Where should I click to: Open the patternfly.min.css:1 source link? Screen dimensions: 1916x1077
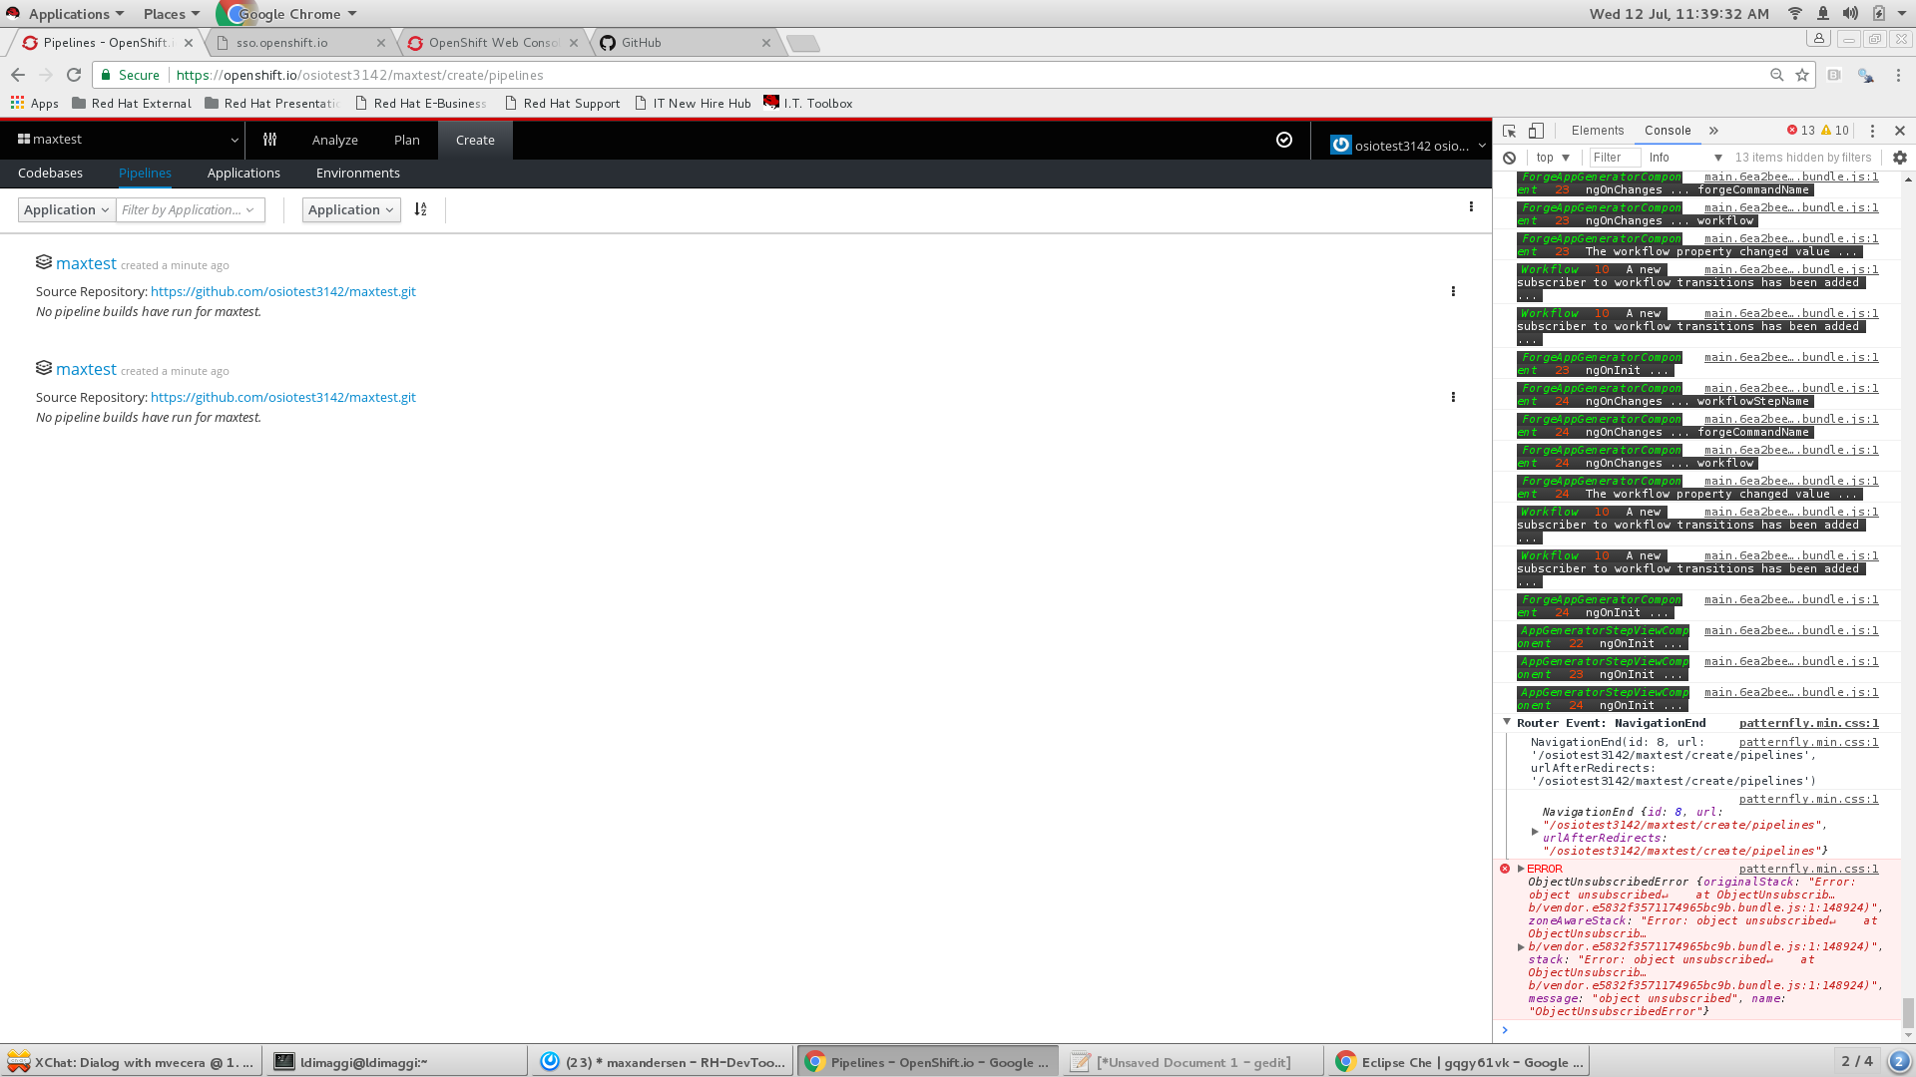tap(1809, 723)
